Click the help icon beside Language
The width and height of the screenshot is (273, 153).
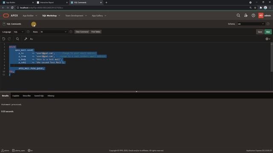(x=28, y=32)
